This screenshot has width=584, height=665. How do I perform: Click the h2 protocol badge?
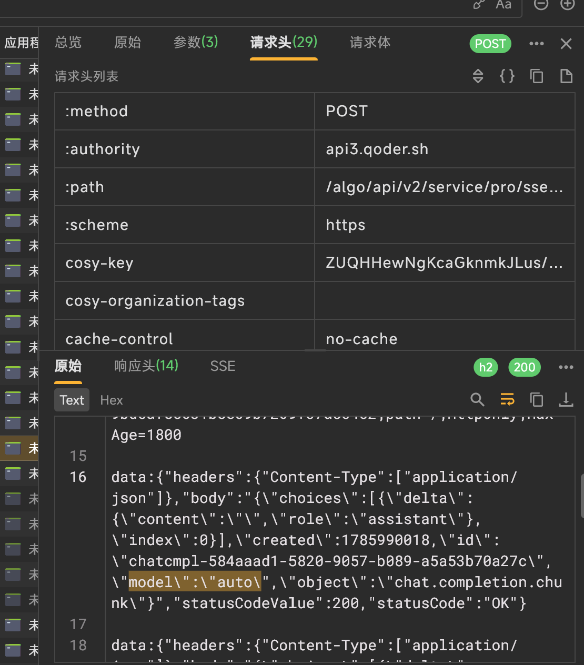coord(486,367)
